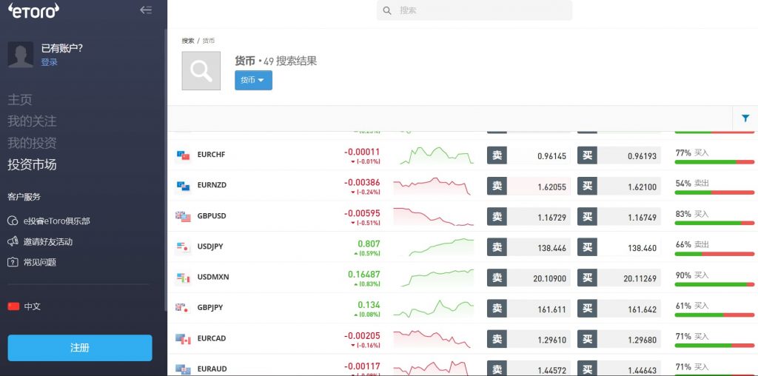Select 投资市场 in the sidebar

tap(32, 165)
